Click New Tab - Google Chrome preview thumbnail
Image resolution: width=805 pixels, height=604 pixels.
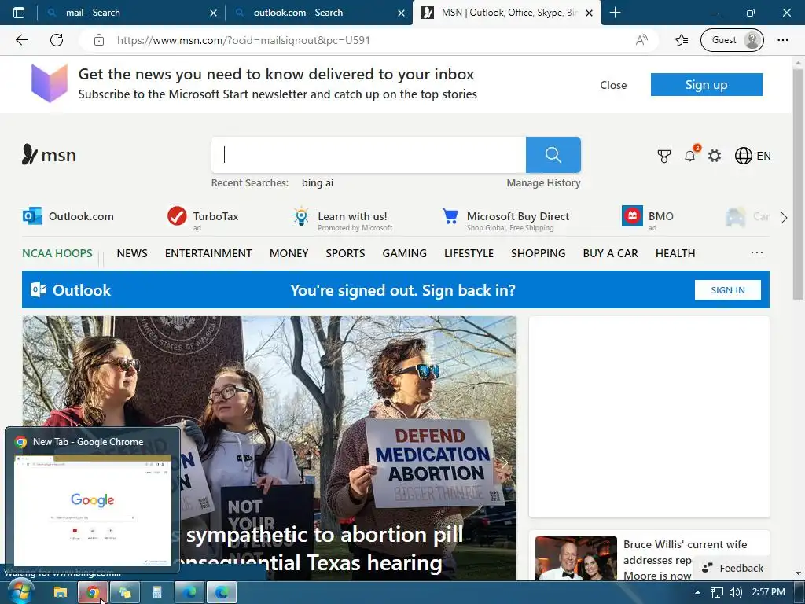[x=93, y=510]
